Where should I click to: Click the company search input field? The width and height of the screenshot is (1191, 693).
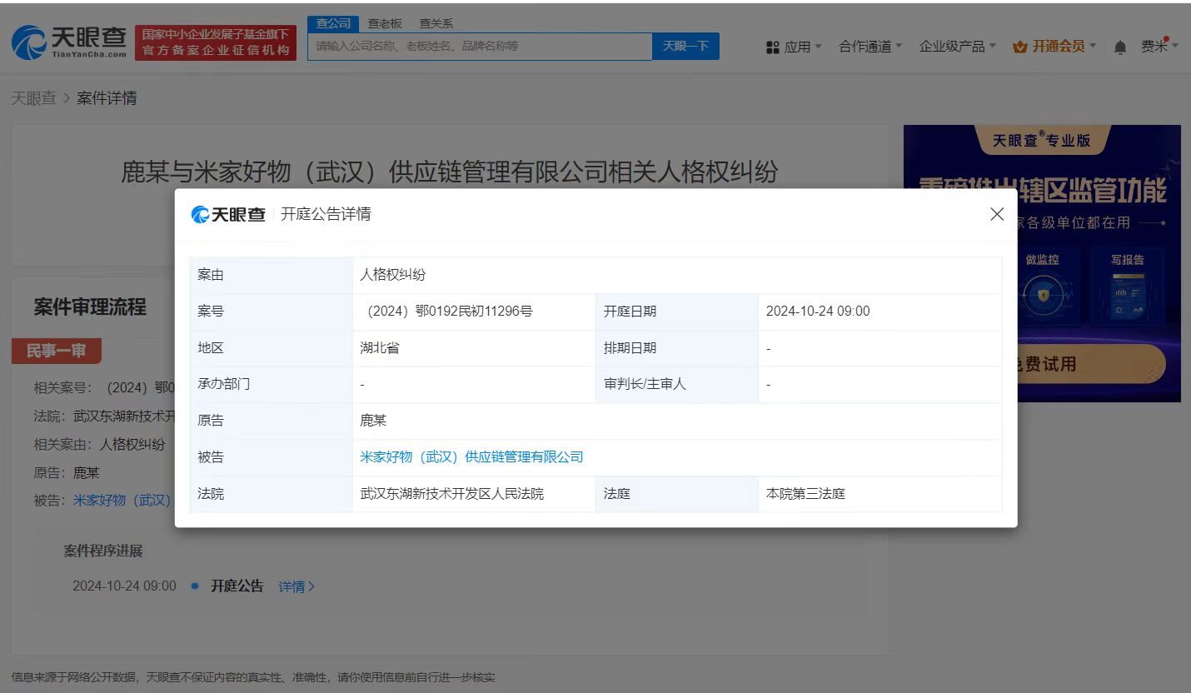pyautogui.click(x=479, y=46)
